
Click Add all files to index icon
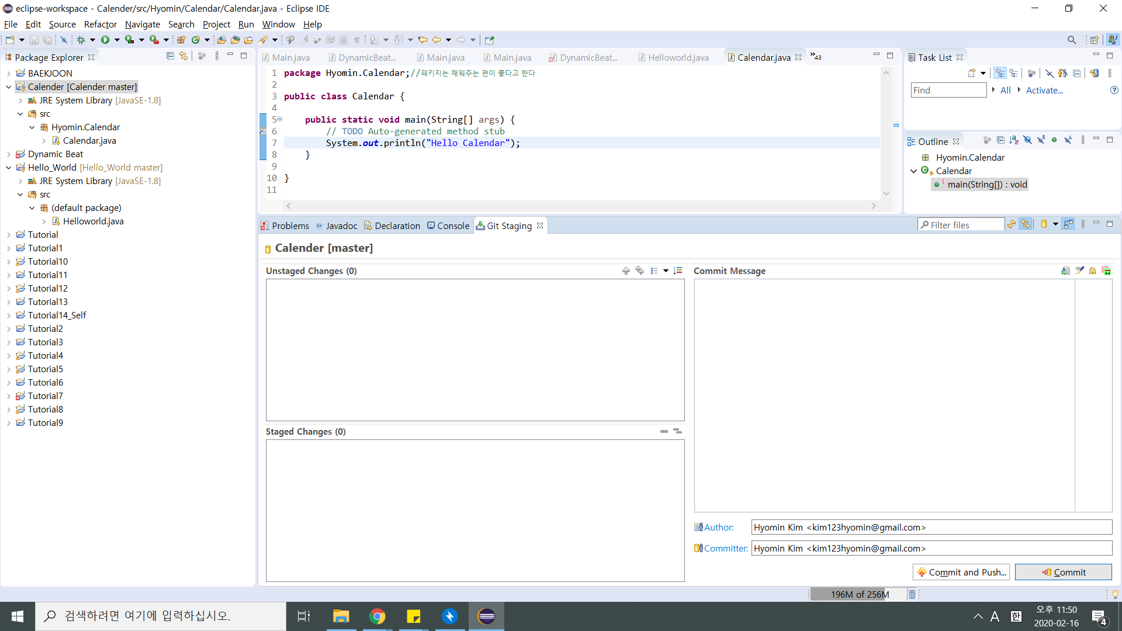click(x=639, y=271)
